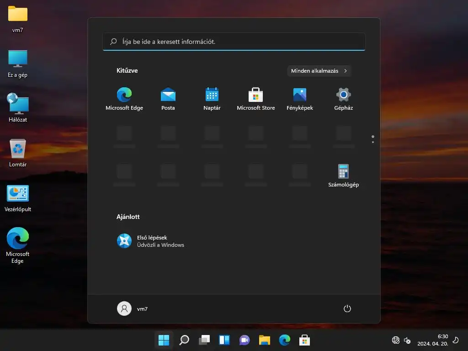468x351 pixels.
Task: Select the Hálózat desktop icon
Action: click(18, 108)
